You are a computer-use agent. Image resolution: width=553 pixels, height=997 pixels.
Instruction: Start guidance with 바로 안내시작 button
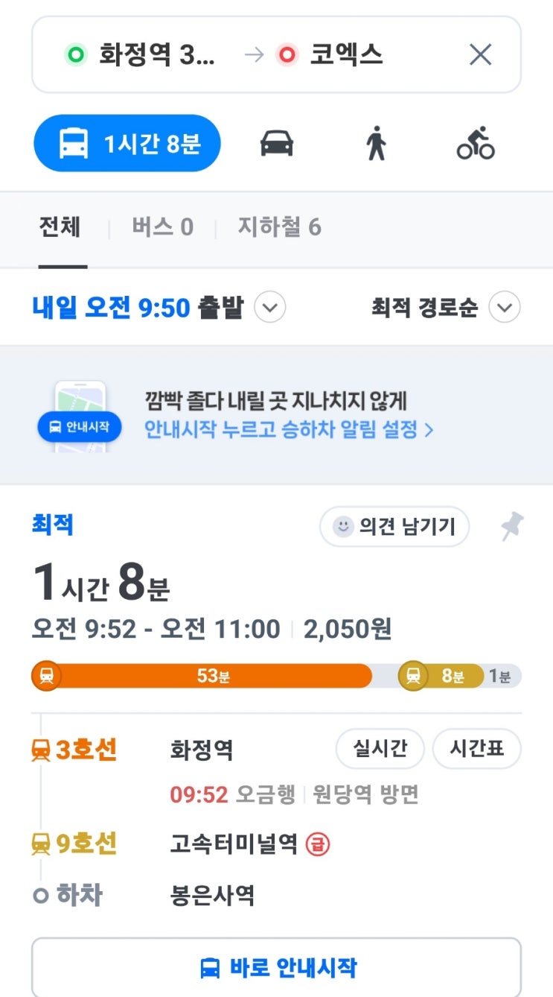point(276,968)
